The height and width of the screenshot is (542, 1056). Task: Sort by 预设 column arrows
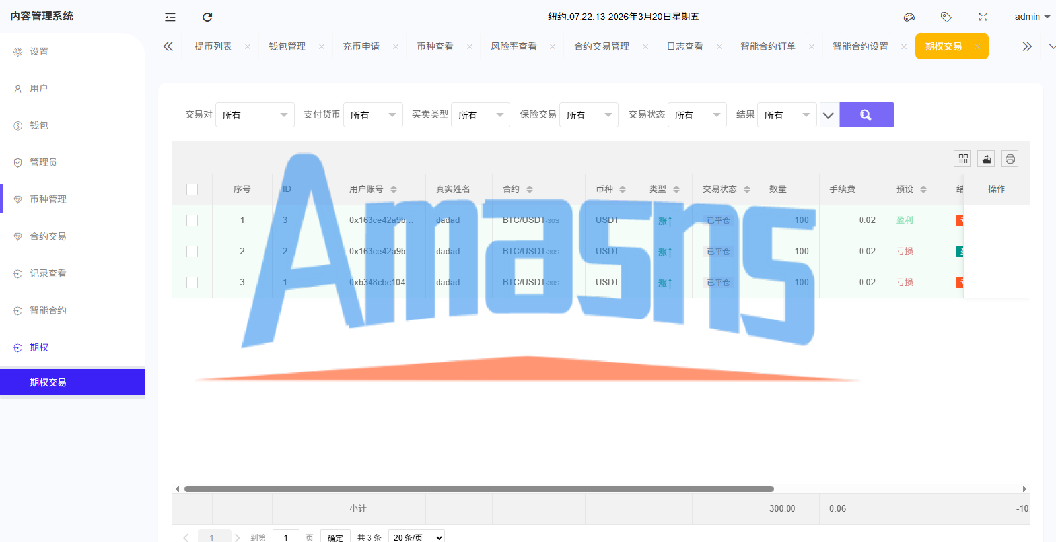[x=923, y=189]
